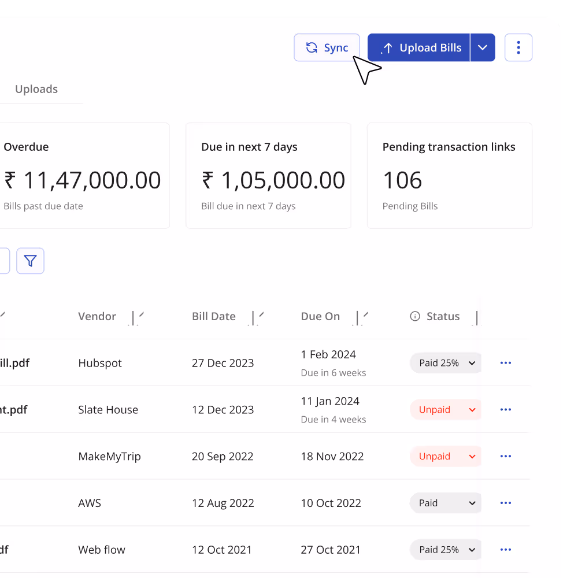Image resolution: width=578 pixels, height=578 pixels.
Task: Open the funnel filter icon above the table
Action: 30,261
